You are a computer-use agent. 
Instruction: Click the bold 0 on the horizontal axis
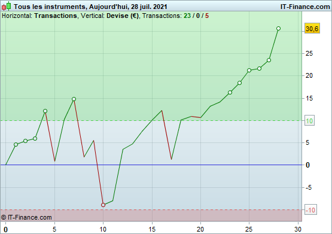pos(6,230)
